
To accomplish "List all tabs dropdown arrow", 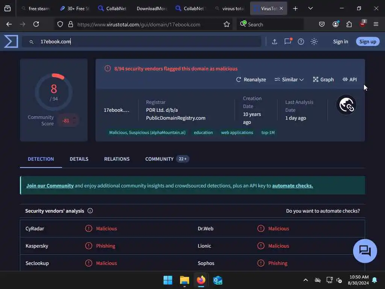I will (x=310, y=8).
